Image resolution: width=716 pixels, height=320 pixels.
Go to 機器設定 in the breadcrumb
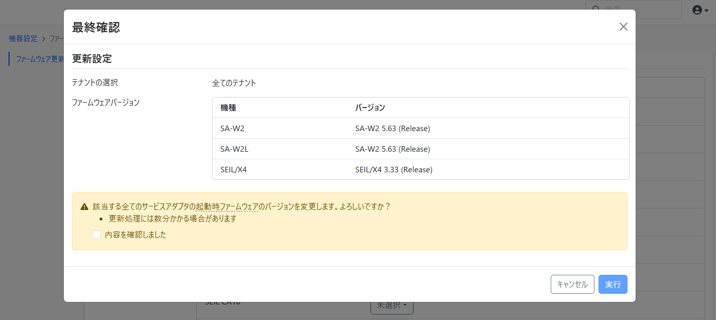pyautogui.click(x=23, y=39)
